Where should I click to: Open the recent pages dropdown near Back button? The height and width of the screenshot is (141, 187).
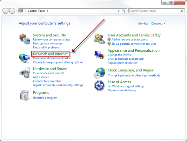(x=17, y=11)
